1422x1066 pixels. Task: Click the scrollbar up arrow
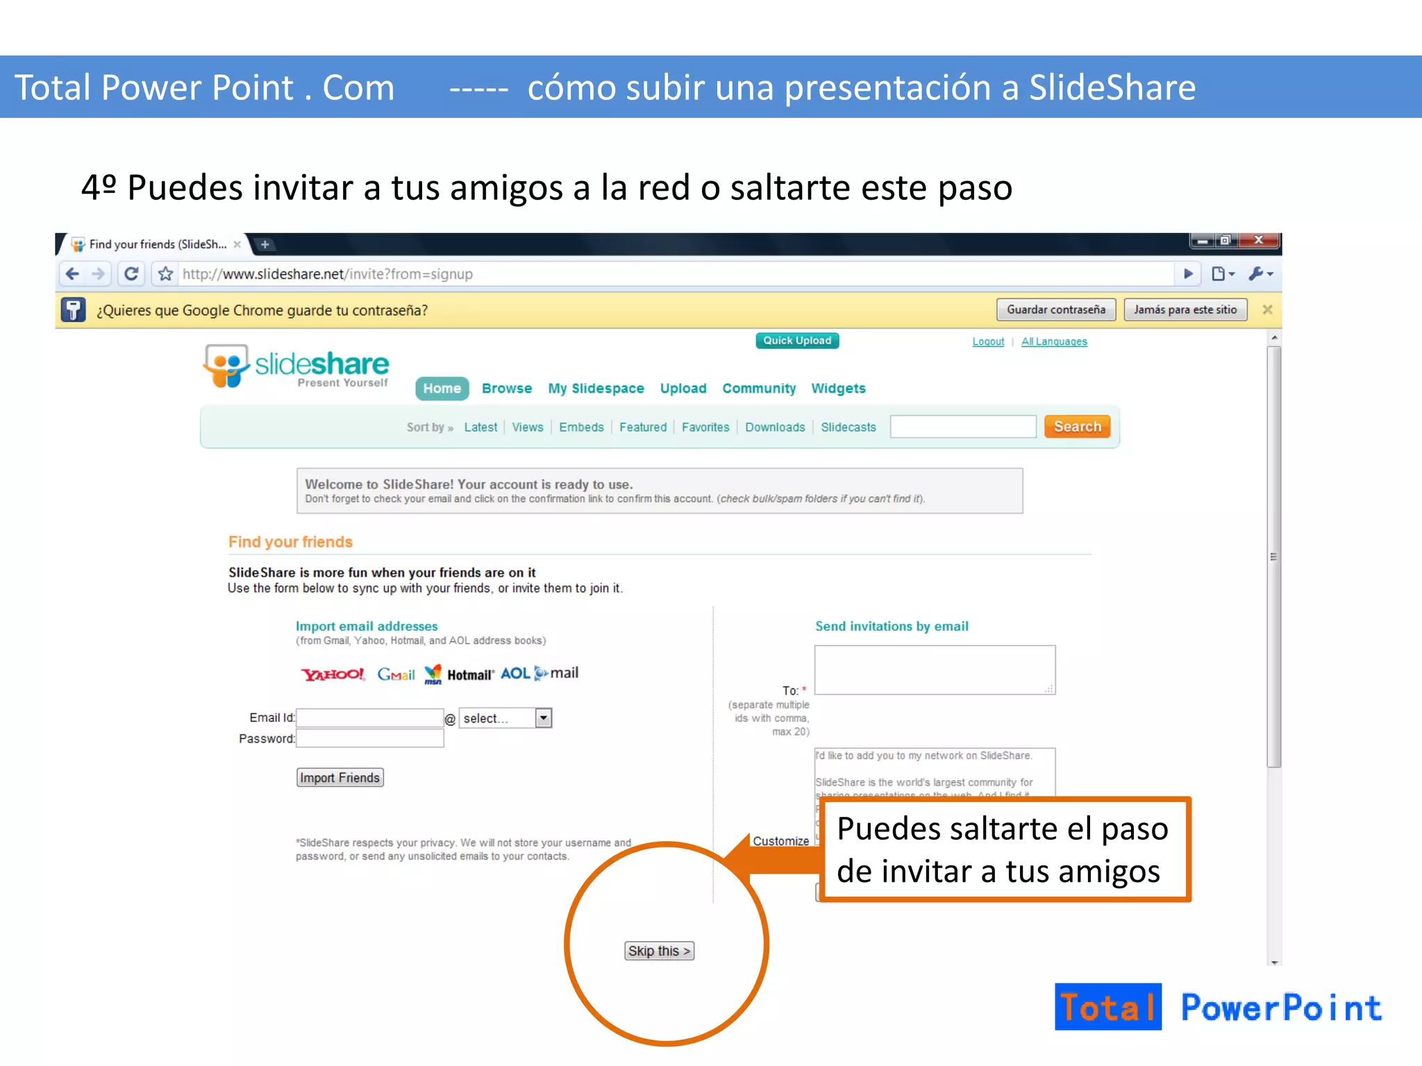[1273, 337]
